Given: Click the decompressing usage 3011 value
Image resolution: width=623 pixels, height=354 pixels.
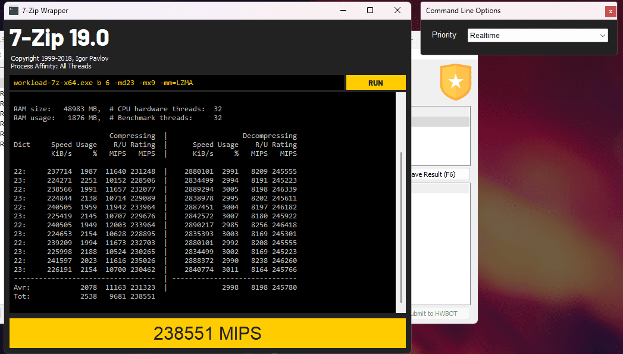Looking at the screenshot, I should [230, 270].
